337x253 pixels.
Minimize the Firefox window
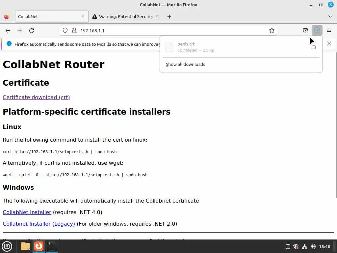click(x=311, y=5)
